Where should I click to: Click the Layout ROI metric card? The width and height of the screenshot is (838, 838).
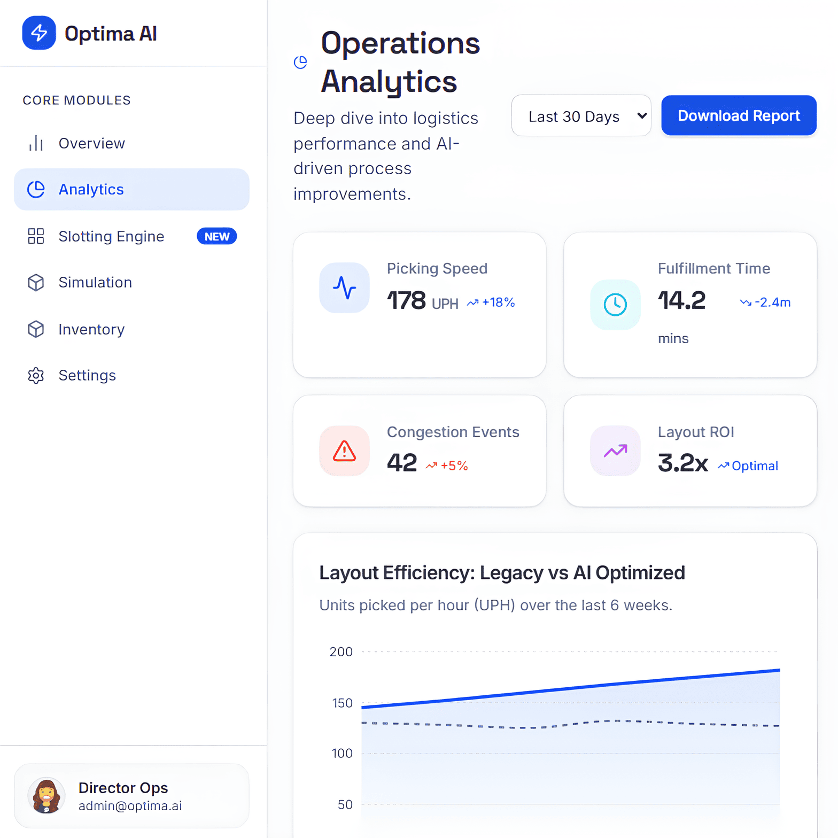point(689,451)
